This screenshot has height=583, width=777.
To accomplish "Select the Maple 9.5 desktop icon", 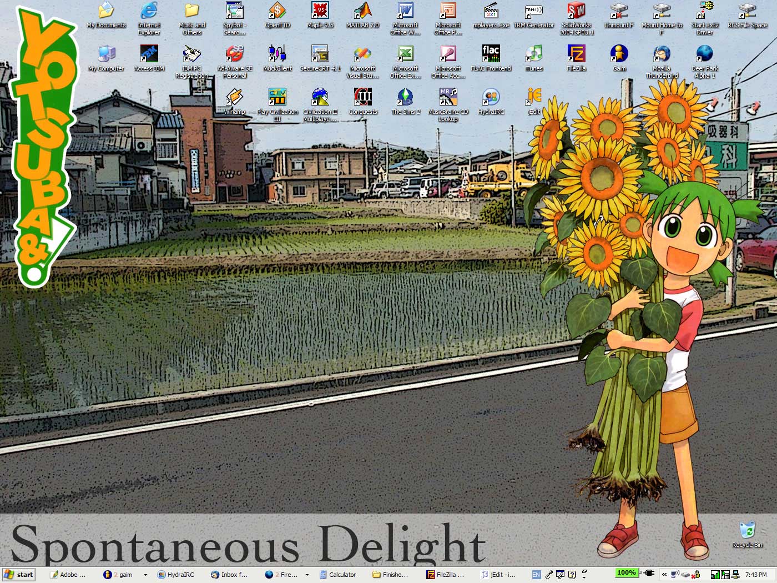I will [320, 15].
